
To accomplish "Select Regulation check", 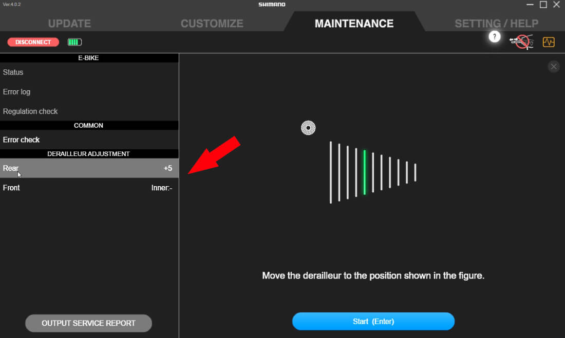I will pos(30,111).
